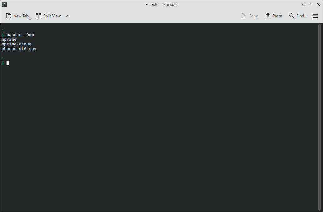
Task: Expand the Split View options chevron
Action: coord(66,16)
